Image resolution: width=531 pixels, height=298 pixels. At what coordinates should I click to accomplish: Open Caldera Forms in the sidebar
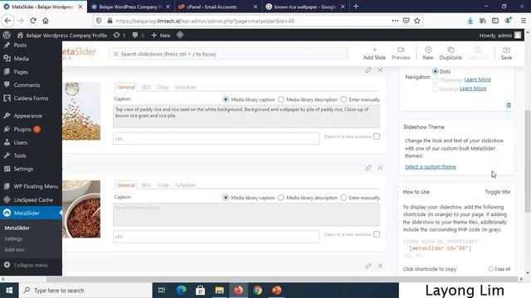pos(31,99)
